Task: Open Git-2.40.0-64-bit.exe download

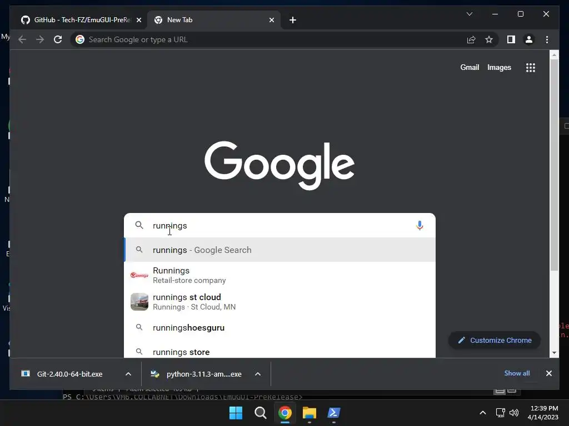Action: tap(69, 374)
